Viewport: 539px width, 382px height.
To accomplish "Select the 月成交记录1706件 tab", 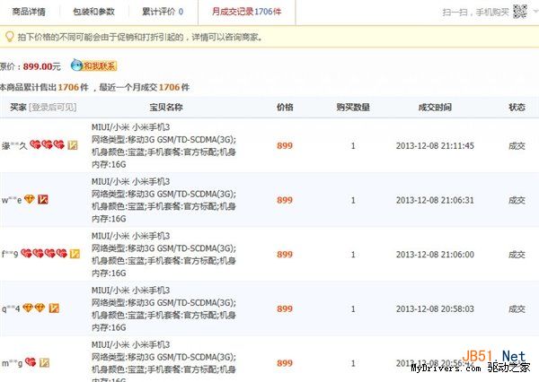I will [246, 12].
